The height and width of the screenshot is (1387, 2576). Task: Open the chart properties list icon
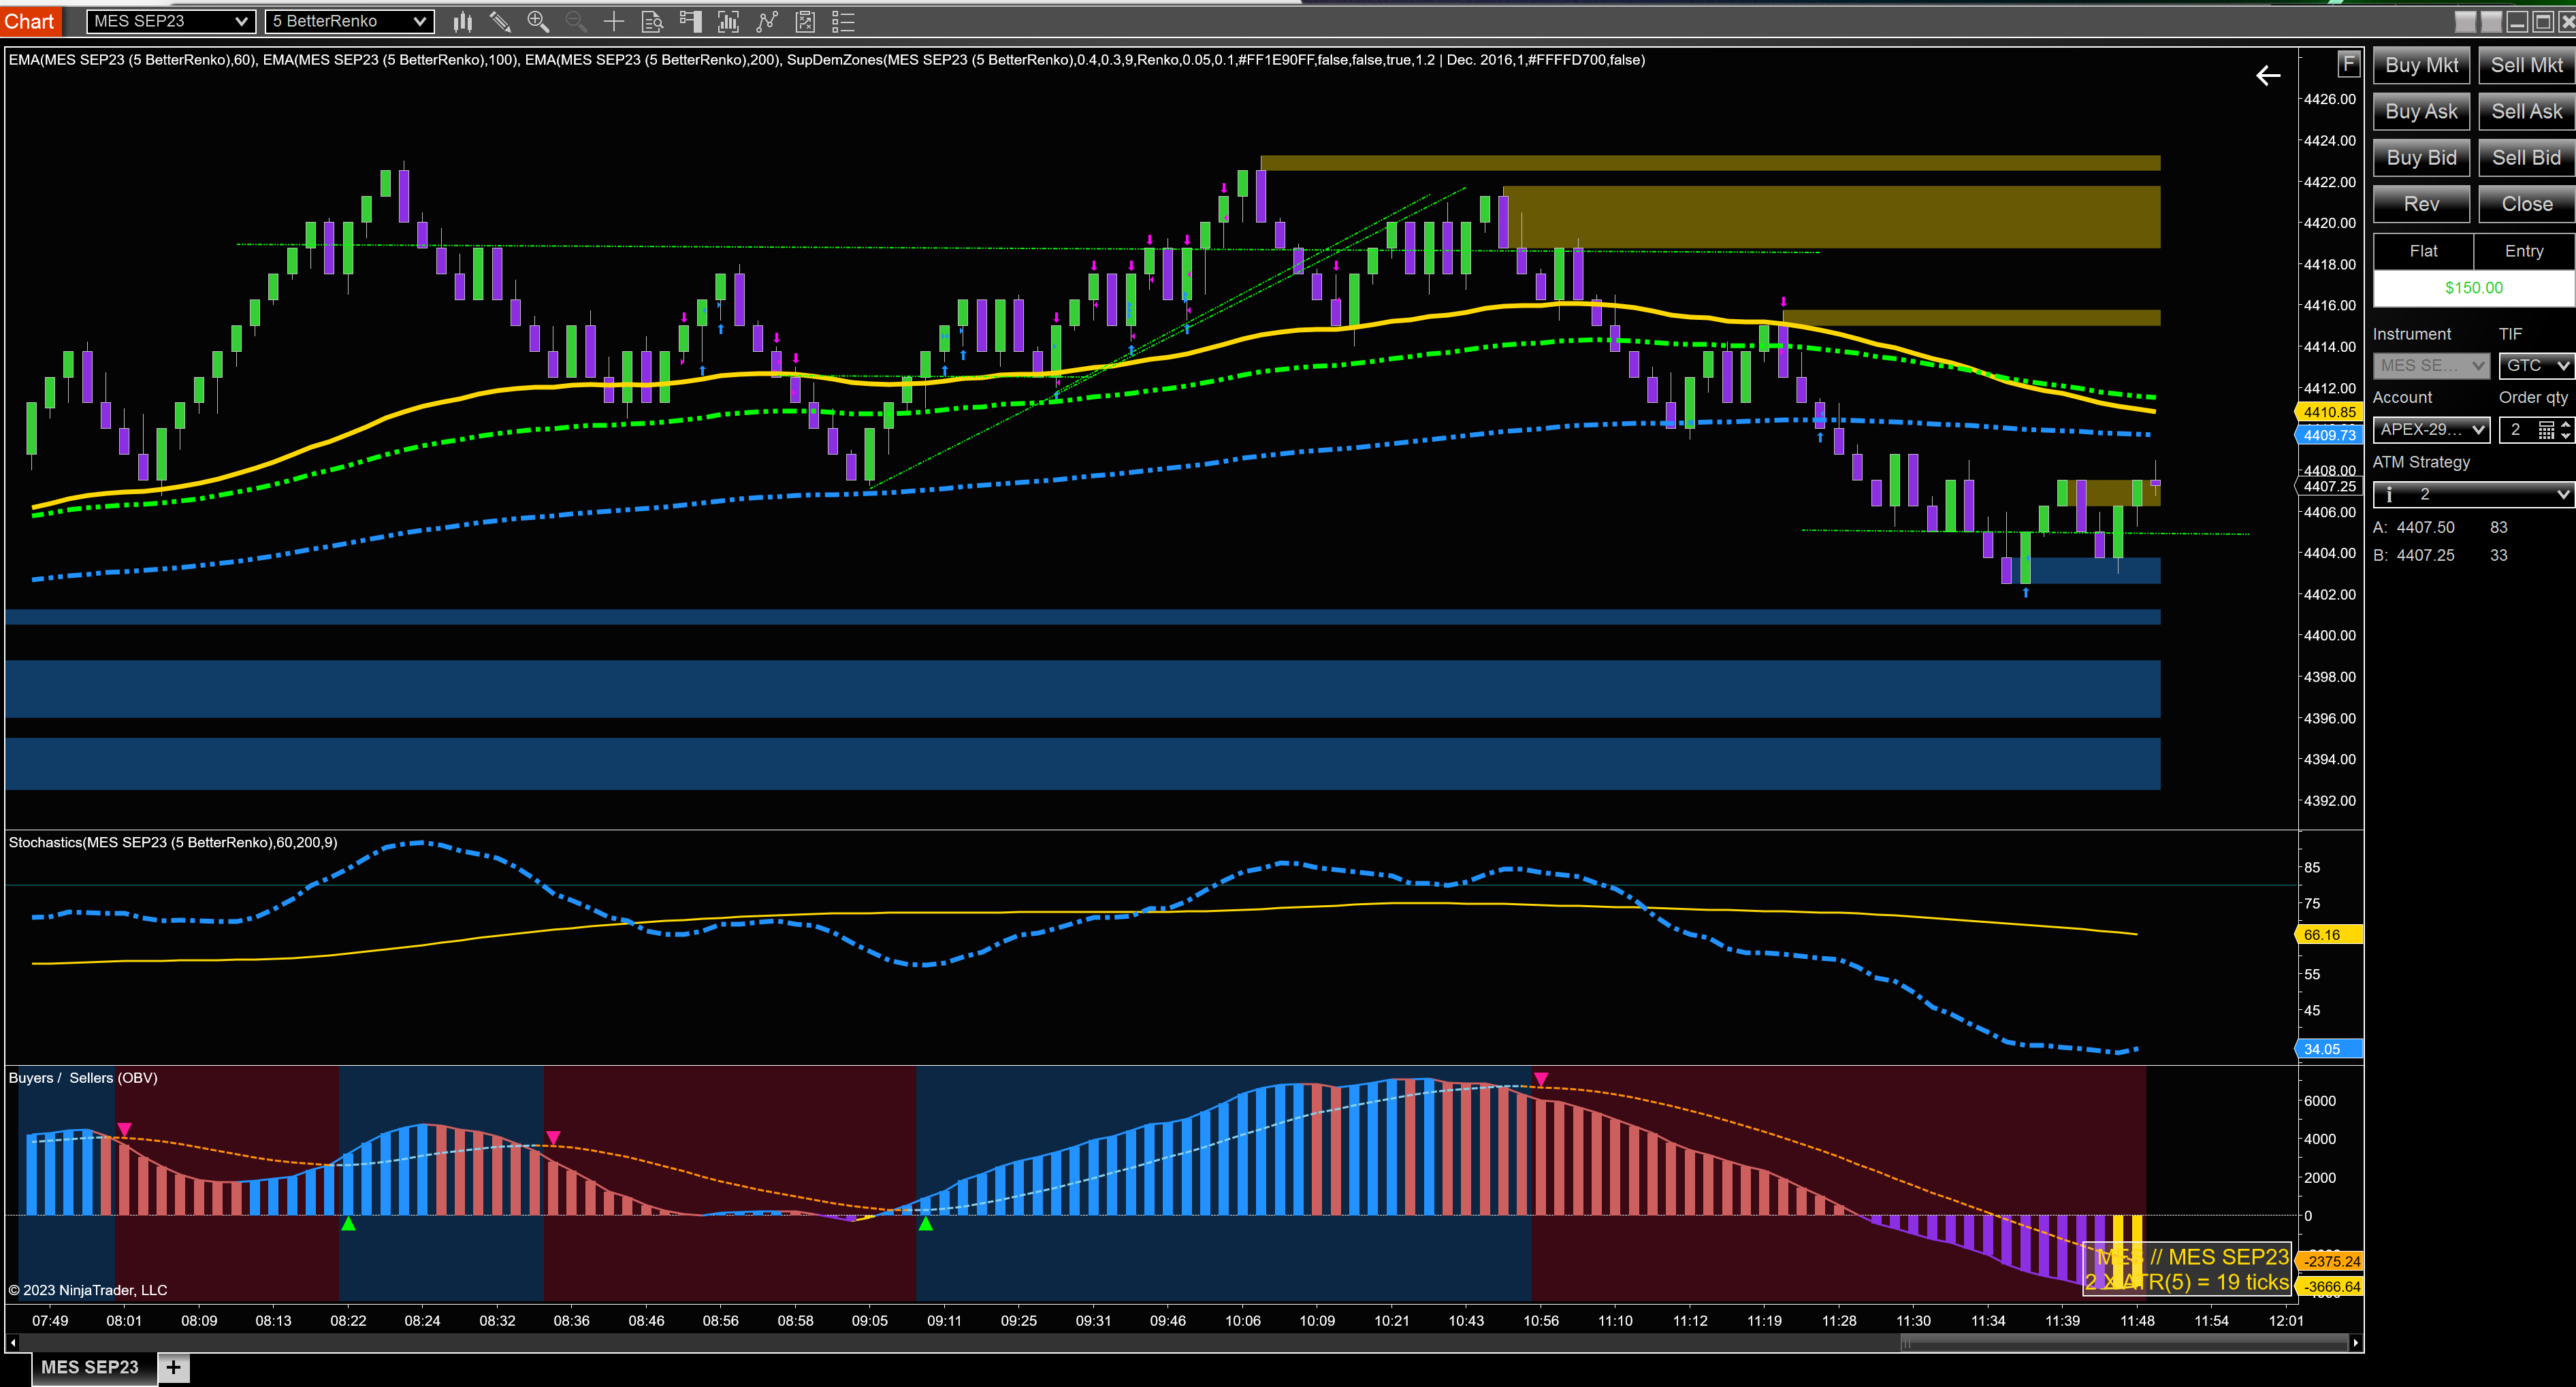843,21
